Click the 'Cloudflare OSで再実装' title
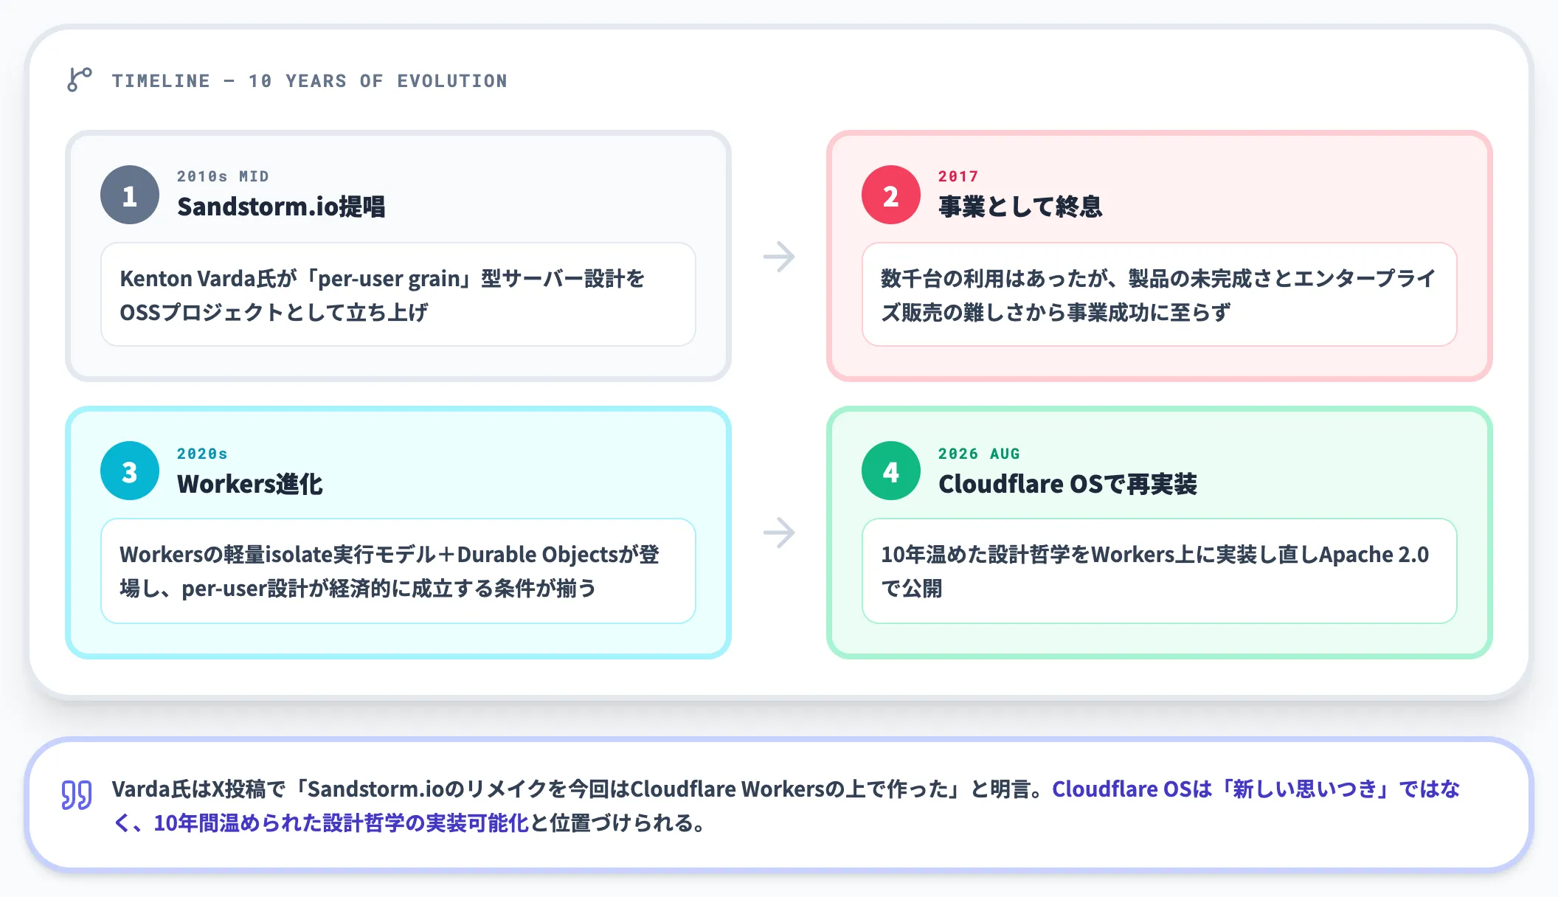This screenshot has height=897, width=1558. point(1067,484)
